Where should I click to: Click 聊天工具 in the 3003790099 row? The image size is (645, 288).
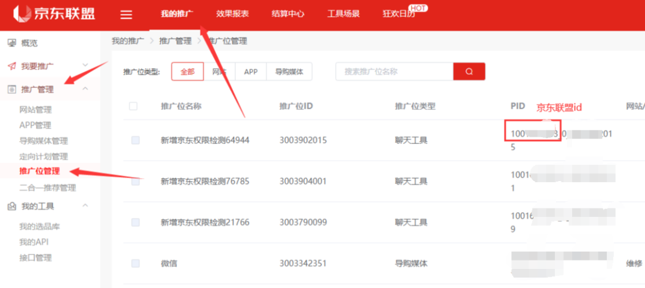click(x=411, y=223)
